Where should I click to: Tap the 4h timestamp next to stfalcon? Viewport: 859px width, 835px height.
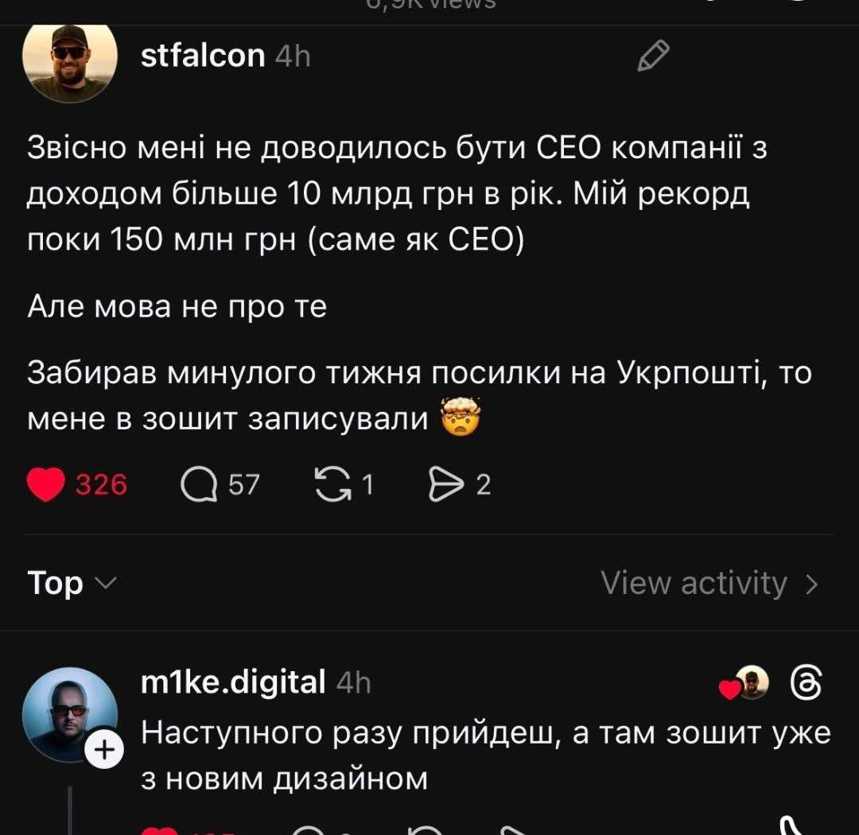click(x=292, y=56)
